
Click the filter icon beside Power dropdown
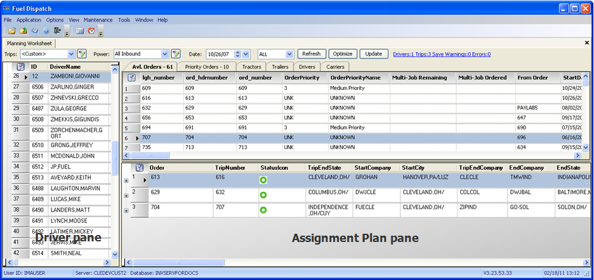tap(176, 54)
